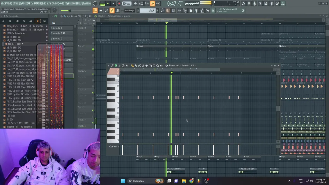Image resolution: width=329 pixels, height=185 pixels.
Task: Toggle countdown before recording icon
Action: [147, 4]
